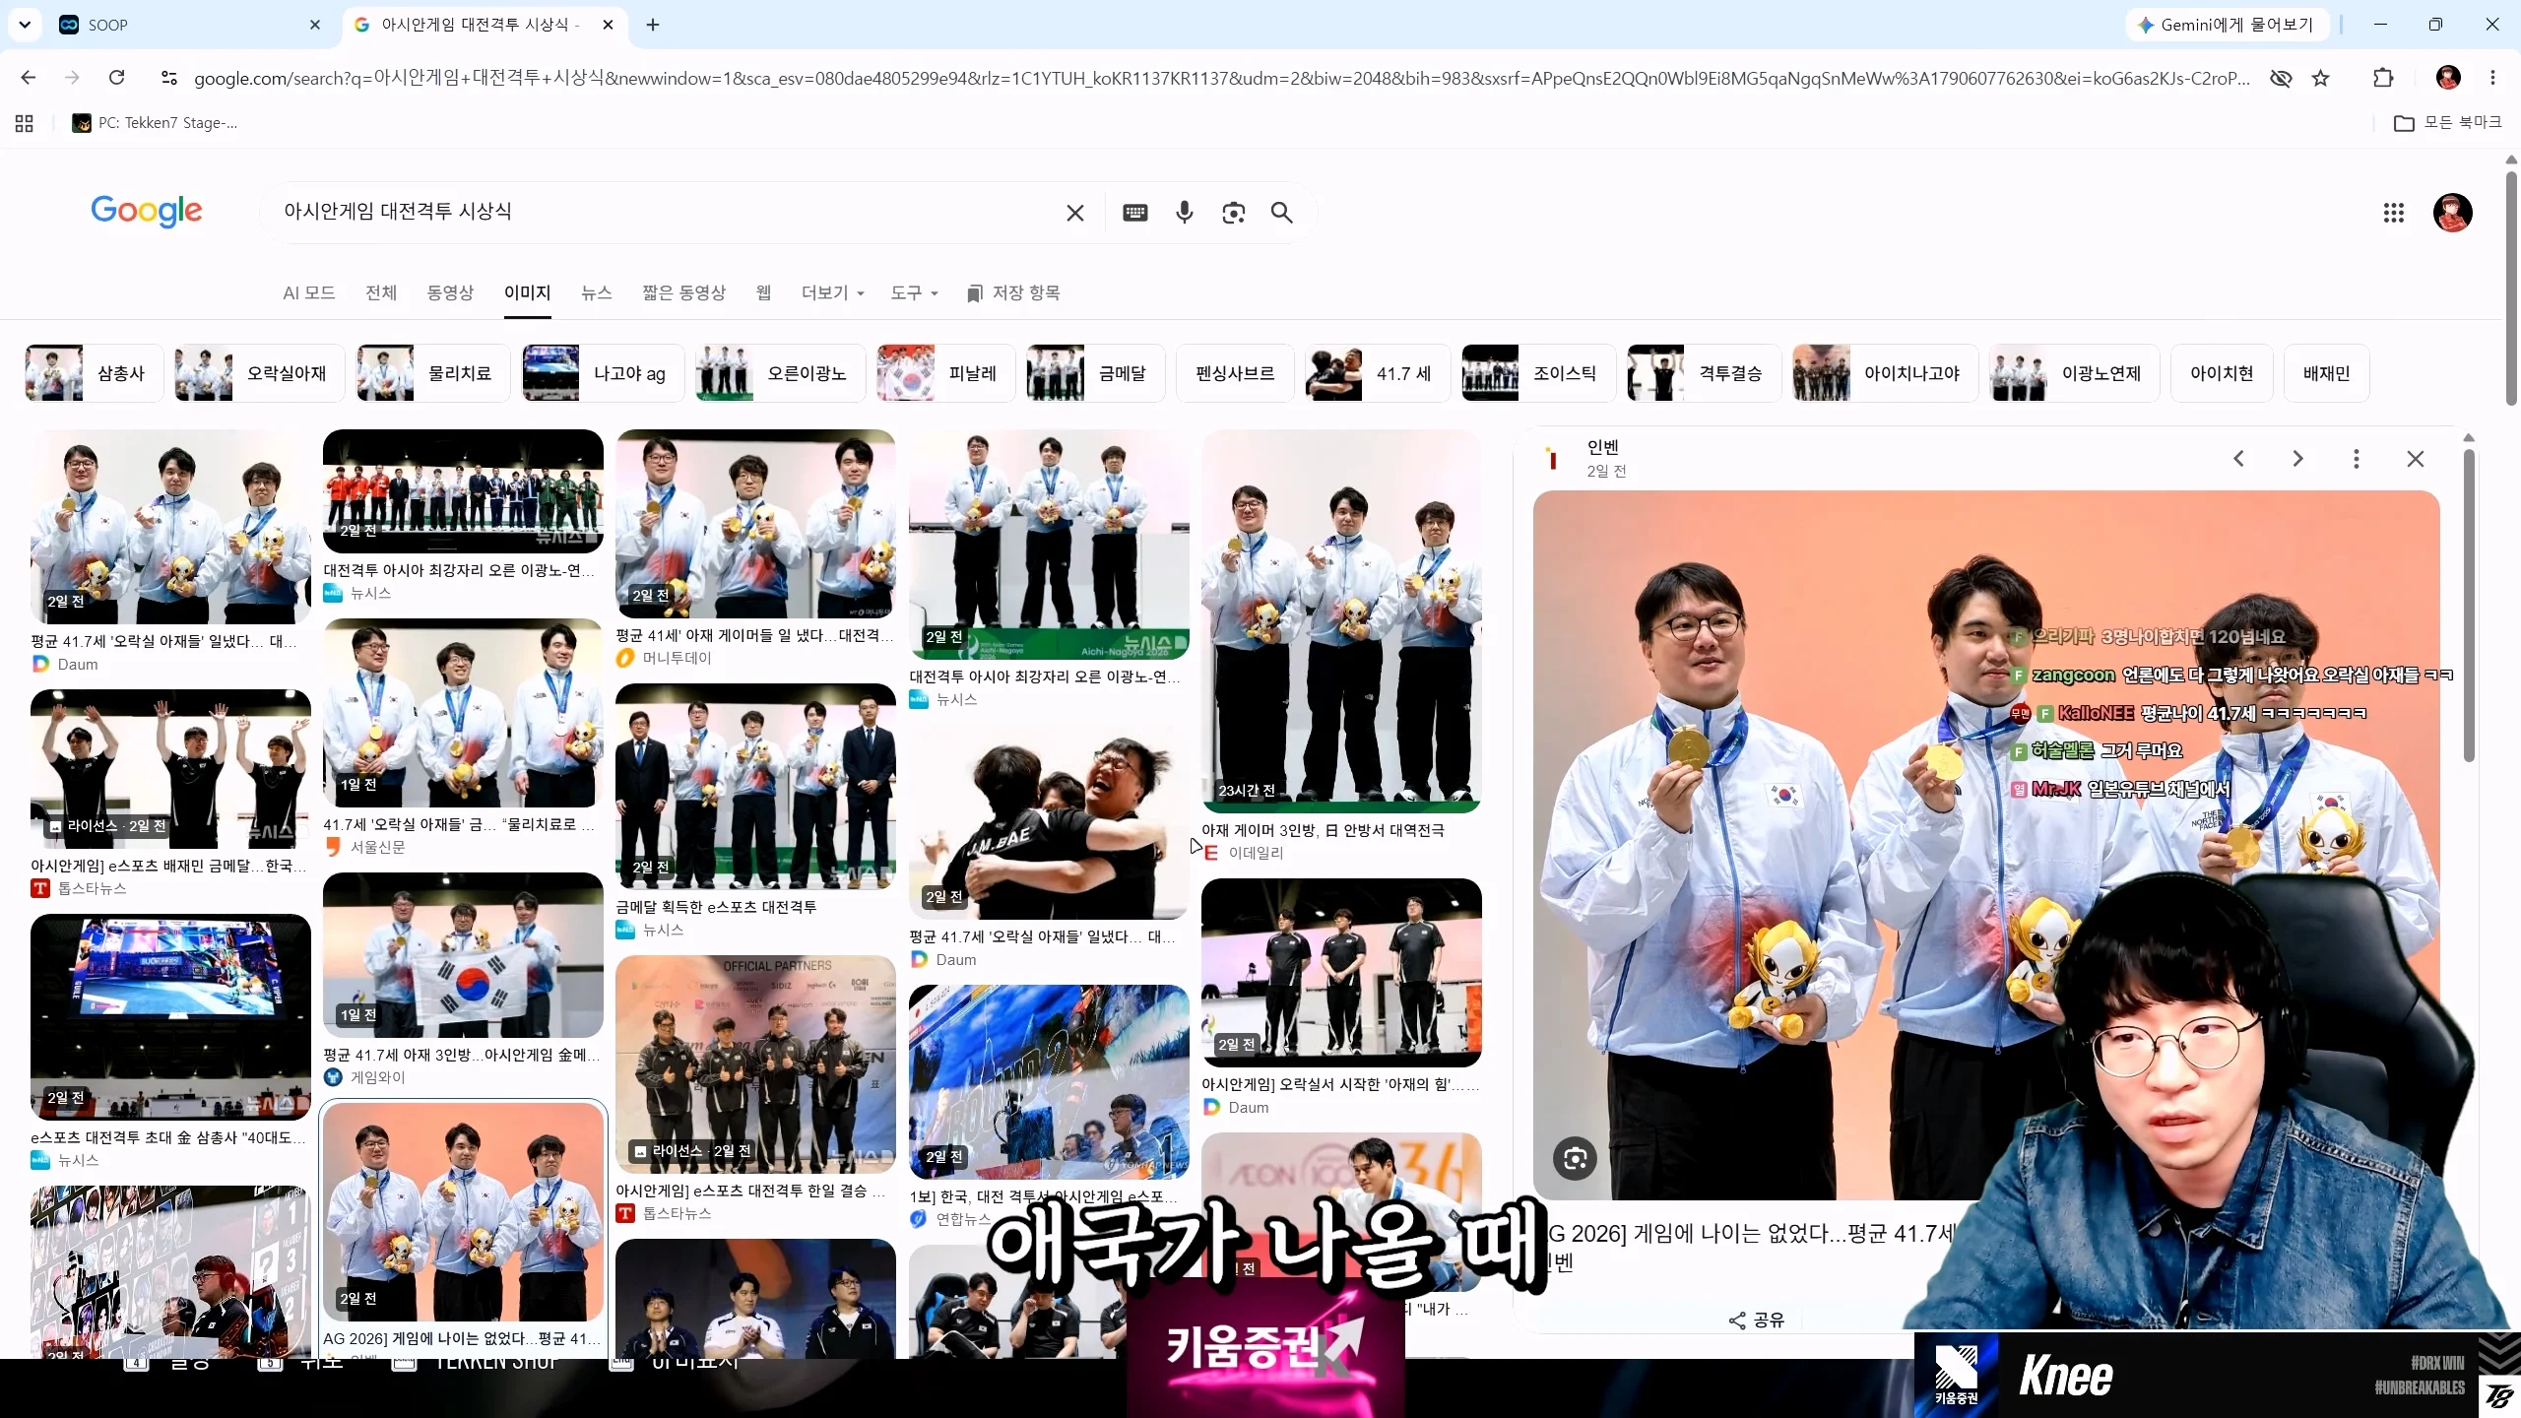Switch to the 동영상 search tab

pos(450,292)
